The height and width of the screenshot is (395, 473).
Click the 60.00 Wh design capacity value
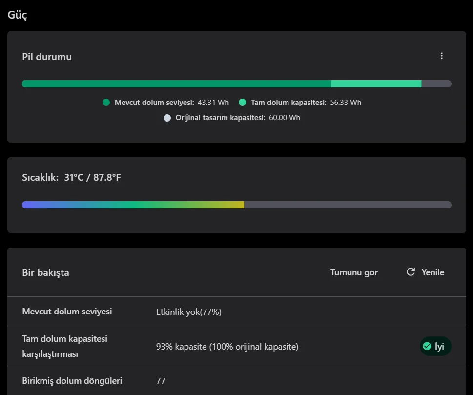pos(285,118)
